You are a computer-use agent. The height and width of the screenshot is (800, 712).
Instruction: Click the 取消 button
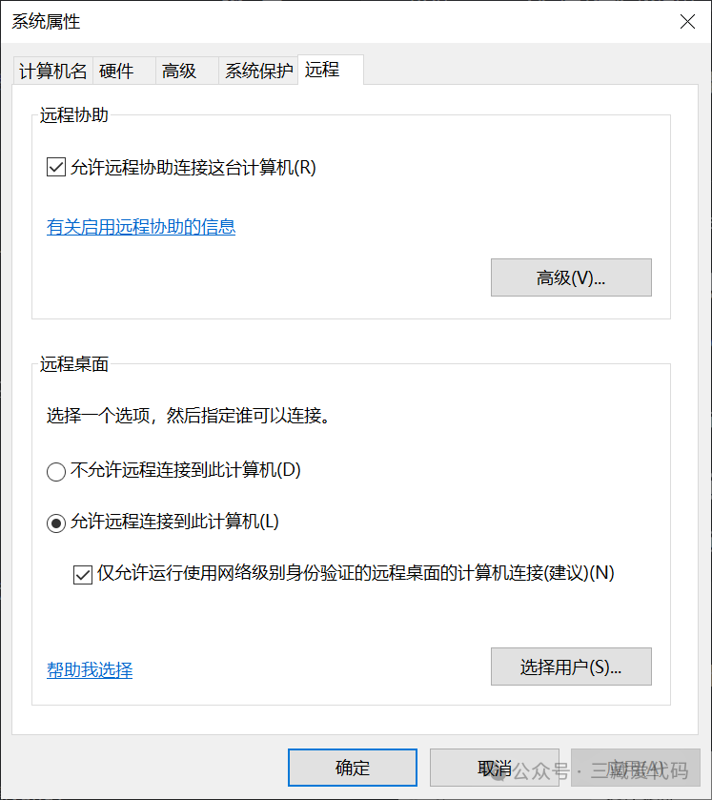coord(495,768)
